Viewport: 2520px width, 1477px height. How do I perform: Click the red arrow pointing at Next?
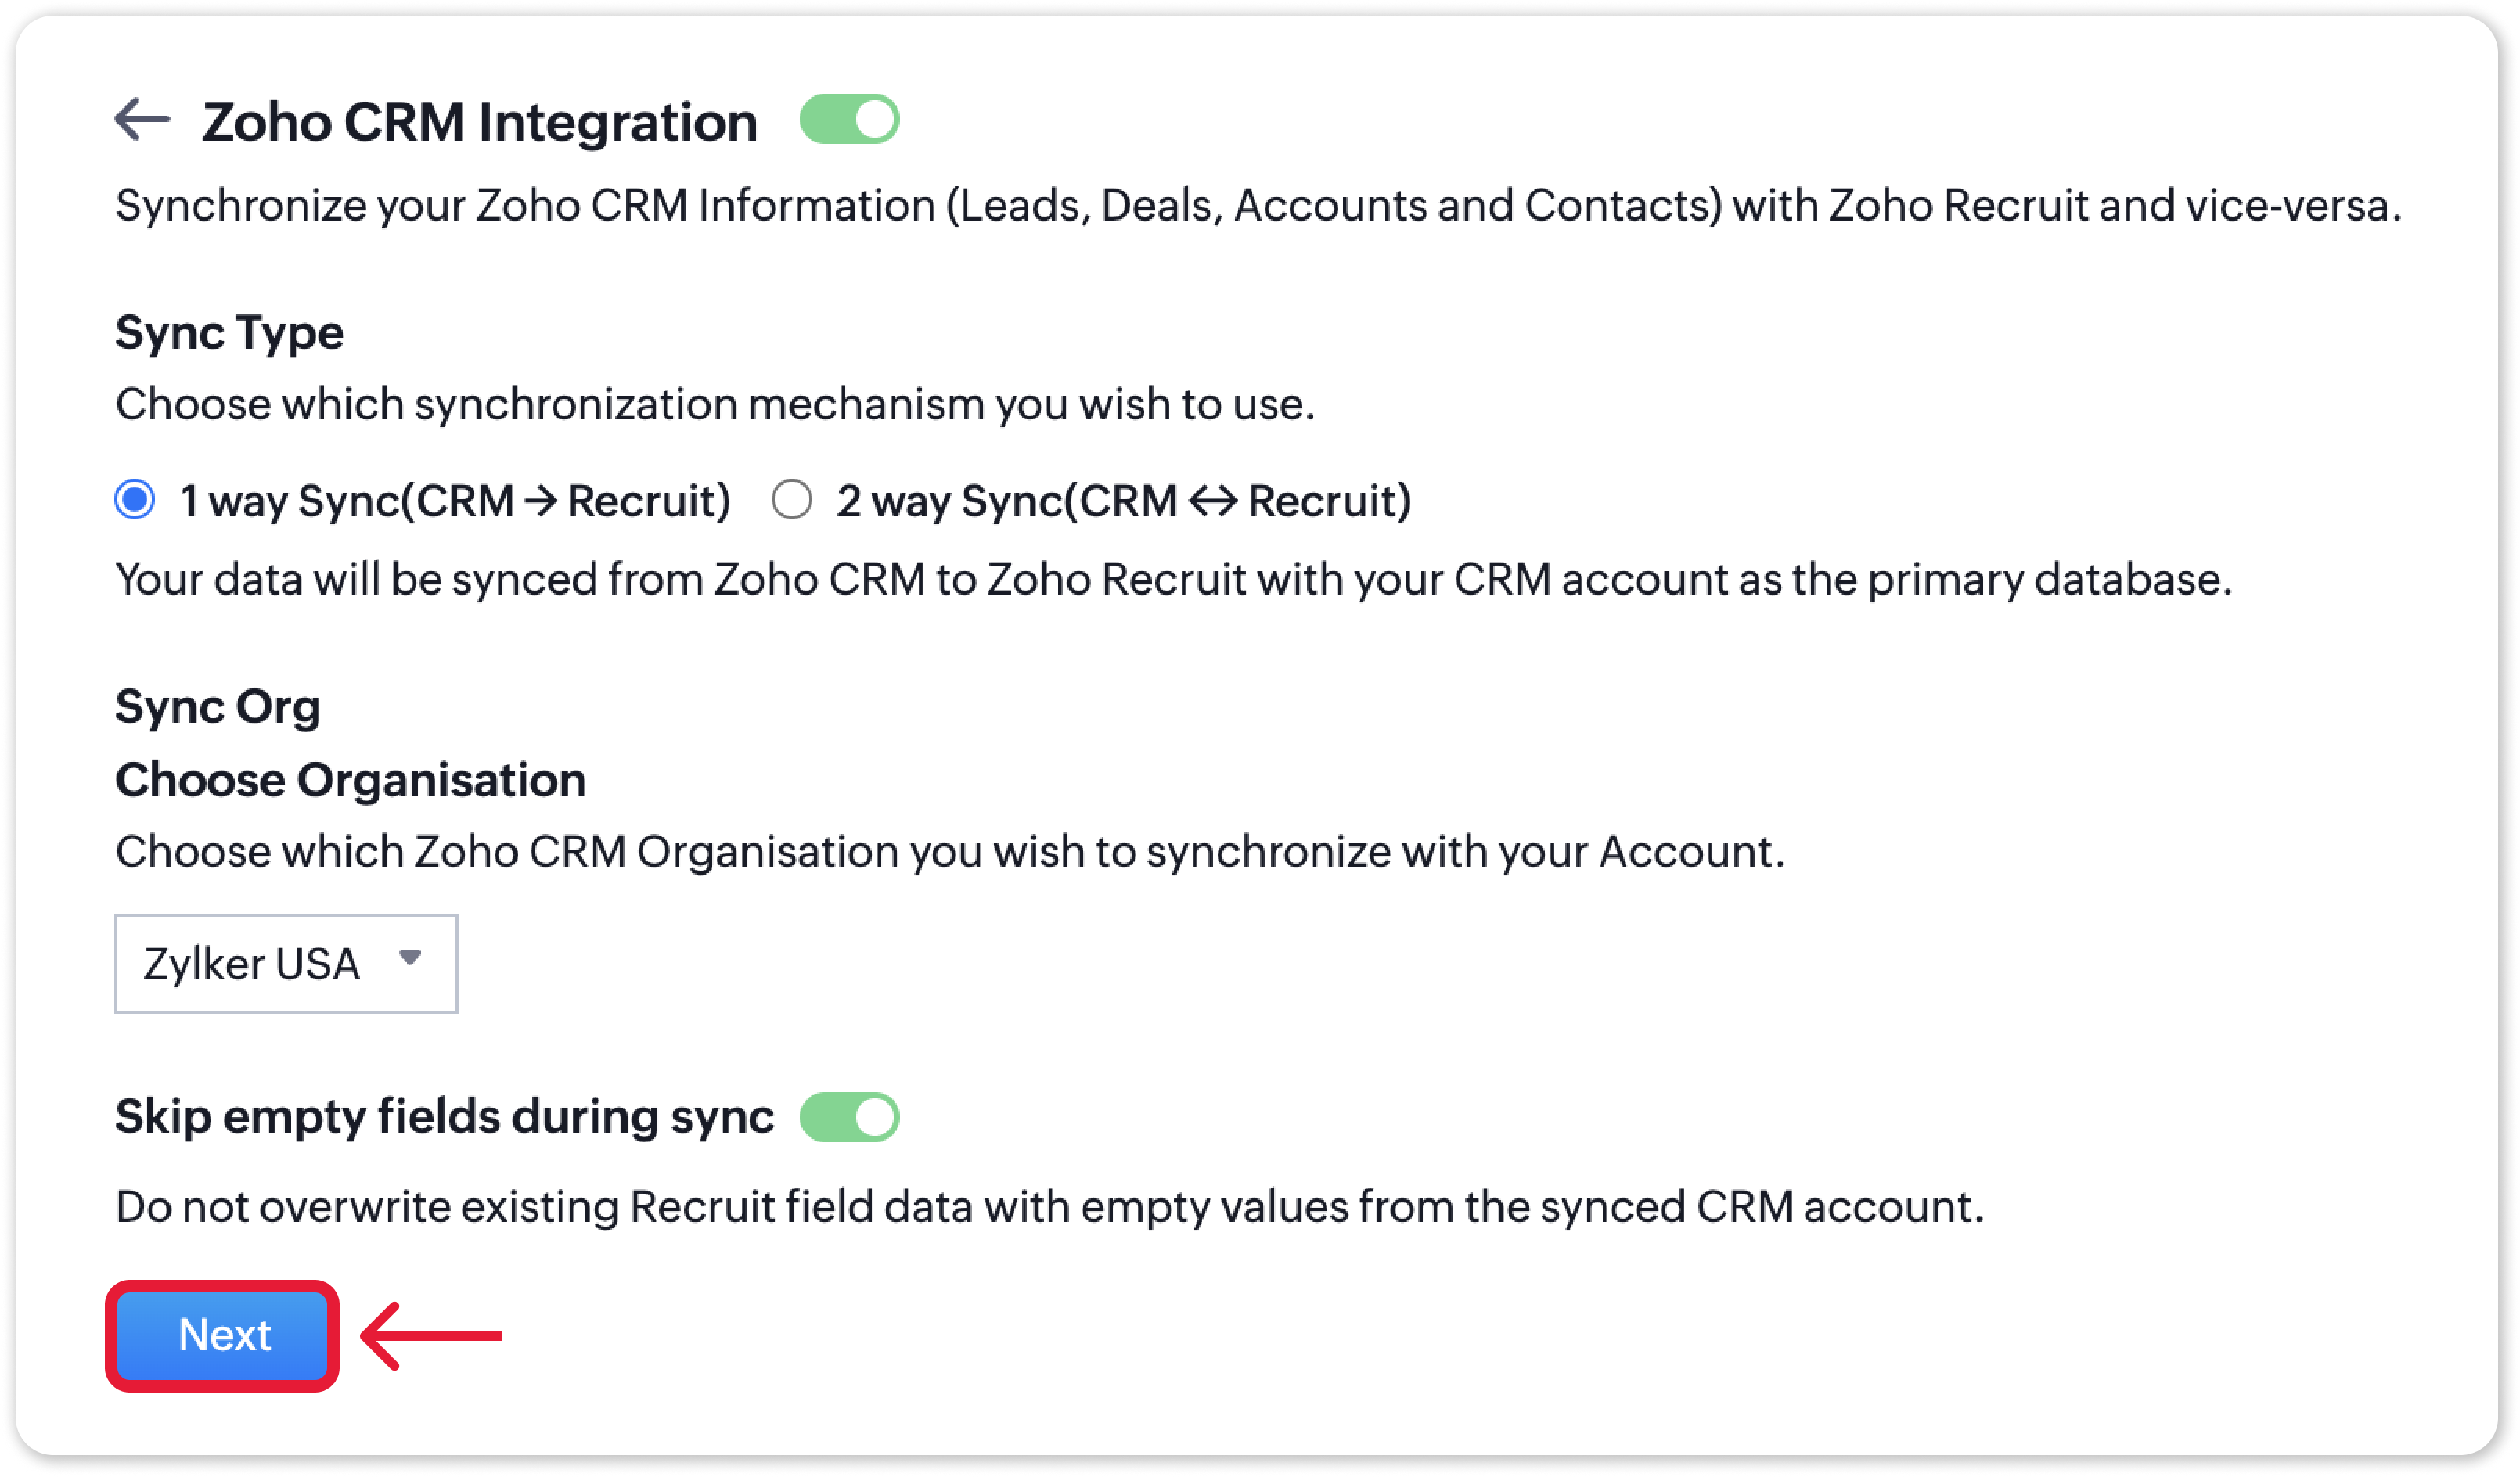432,1335
